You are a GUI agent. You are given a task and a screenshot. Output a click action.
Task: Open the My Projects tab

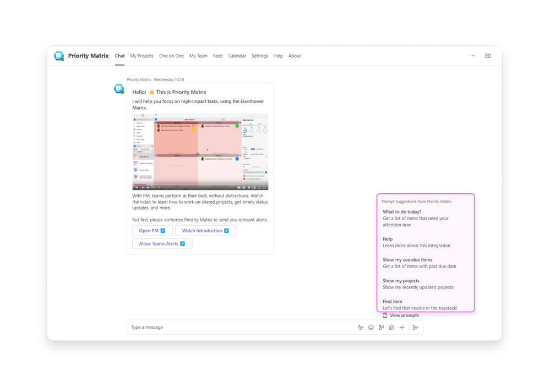[141, 56]
